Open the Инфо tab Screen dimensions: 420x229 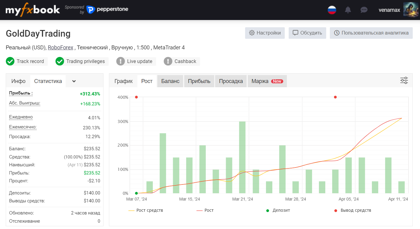18,81
